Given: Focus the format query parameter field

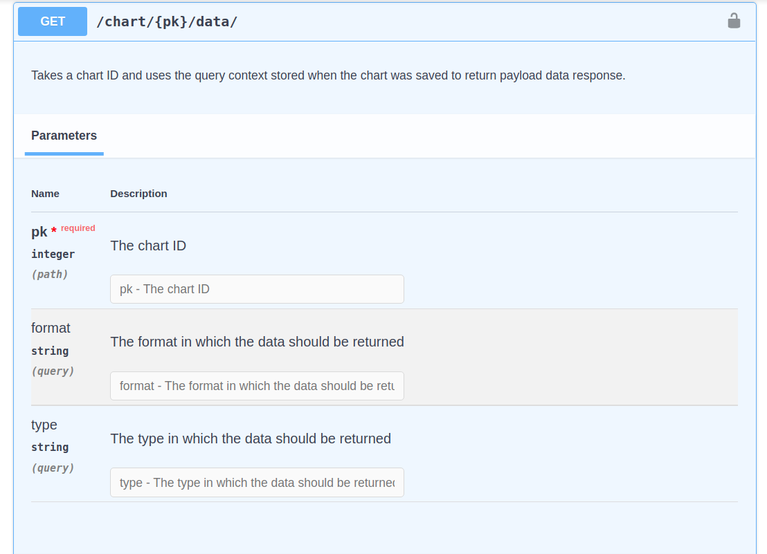Looking at the screenshot, I should point(257,385).
